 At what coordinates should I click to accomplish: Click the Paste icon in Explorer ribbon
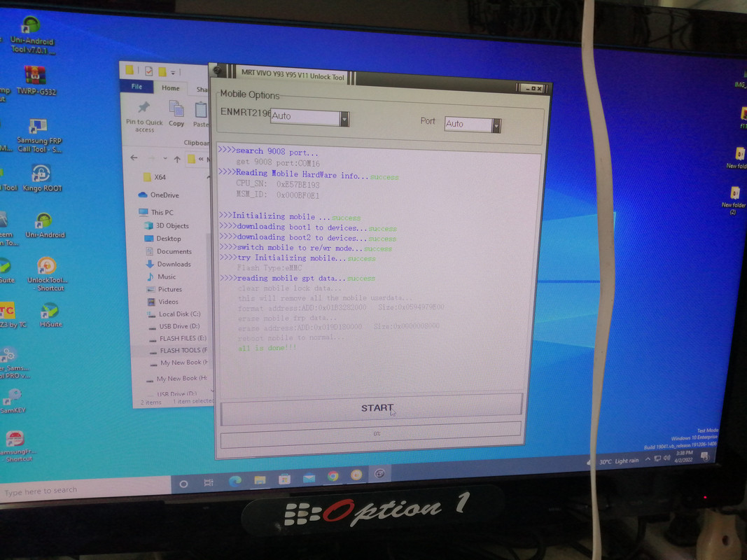point(200,114)
